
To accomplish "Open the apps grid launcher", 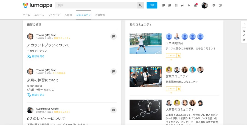I will point(176,5).
